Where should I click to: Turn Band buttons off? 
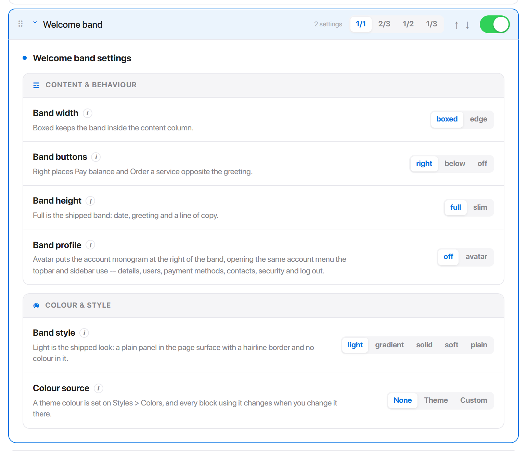pyautogui.click(x=483, y=164)
